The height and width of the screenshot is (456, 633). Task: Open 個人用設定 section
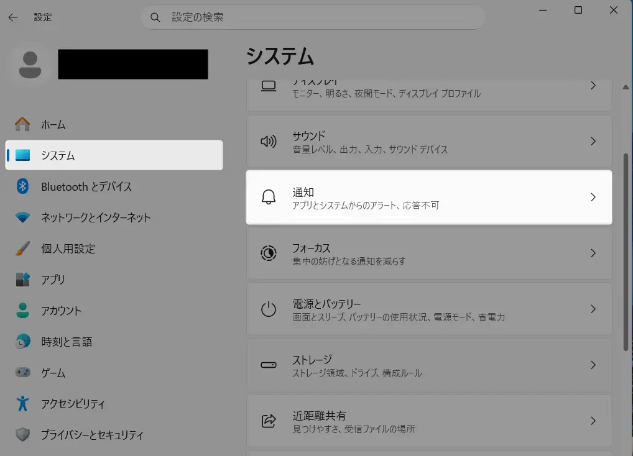[114, 249]
